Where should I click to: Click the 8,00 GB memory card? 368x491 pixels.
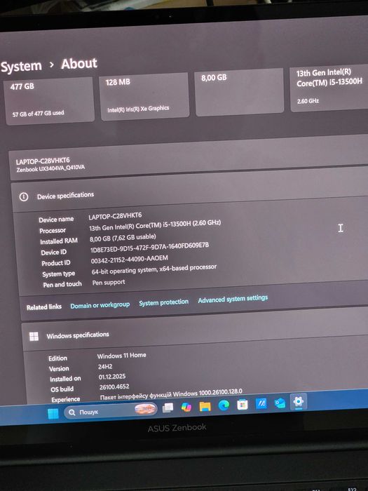coord(239,92)
